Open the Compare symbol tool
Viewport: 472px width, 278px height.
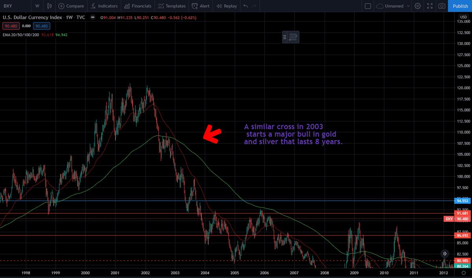[71, 6]
